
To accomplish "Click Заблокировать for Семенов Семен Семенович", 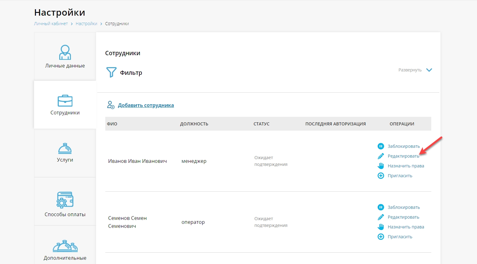I will pyautogui.click(x=404, y=207).
